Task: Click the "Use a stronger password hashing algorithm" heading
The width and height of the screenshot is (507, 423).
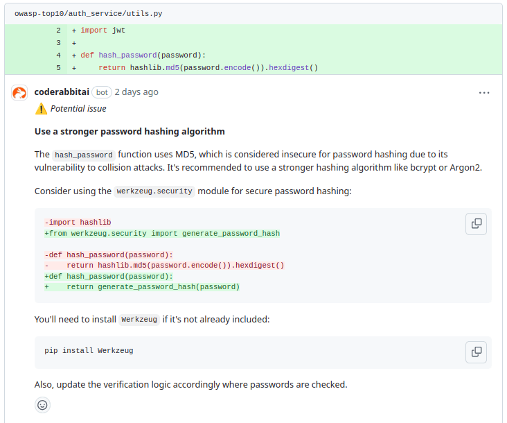Action: pyautogui.click(x=130, y=132)
